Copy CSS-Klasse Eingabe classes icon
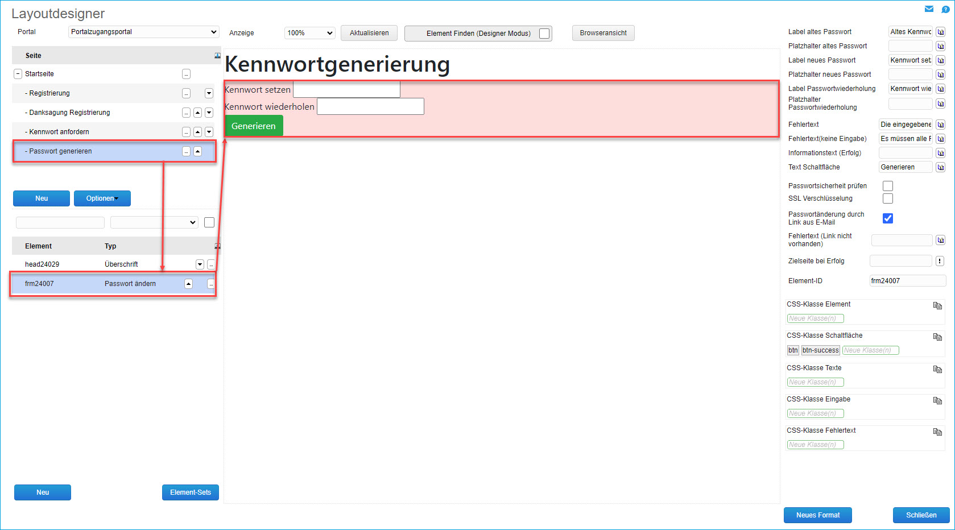955x530 pixels. pyautogui.click(x=937, y=400)
